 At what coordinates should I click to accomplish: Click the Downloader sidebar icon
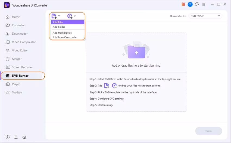tap(8, 34)
